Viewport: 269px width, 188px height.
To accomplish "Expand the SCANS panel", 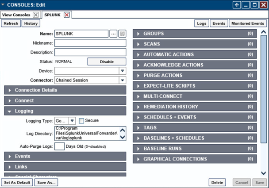I will [x=195, y=44].
